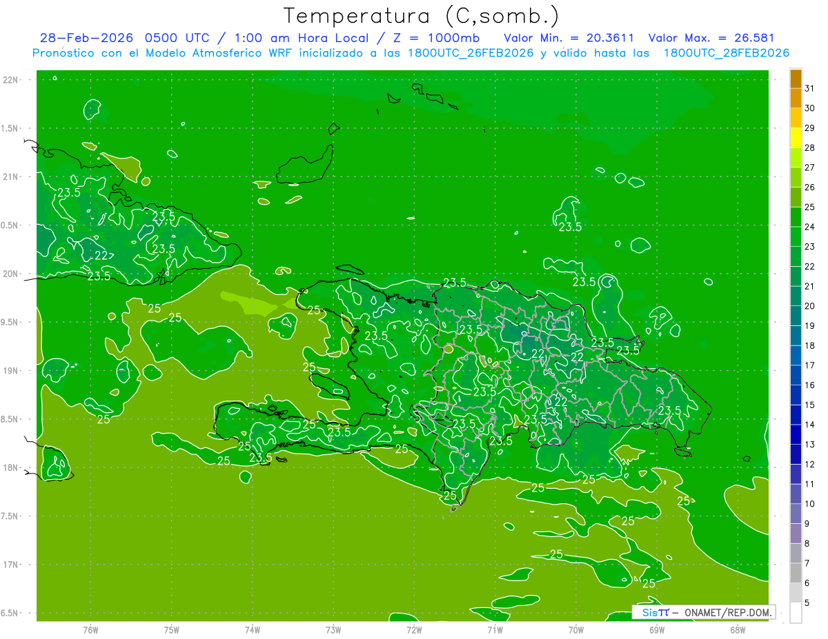Pick the gray swatch between 6 and 7

tap(796, 573)
